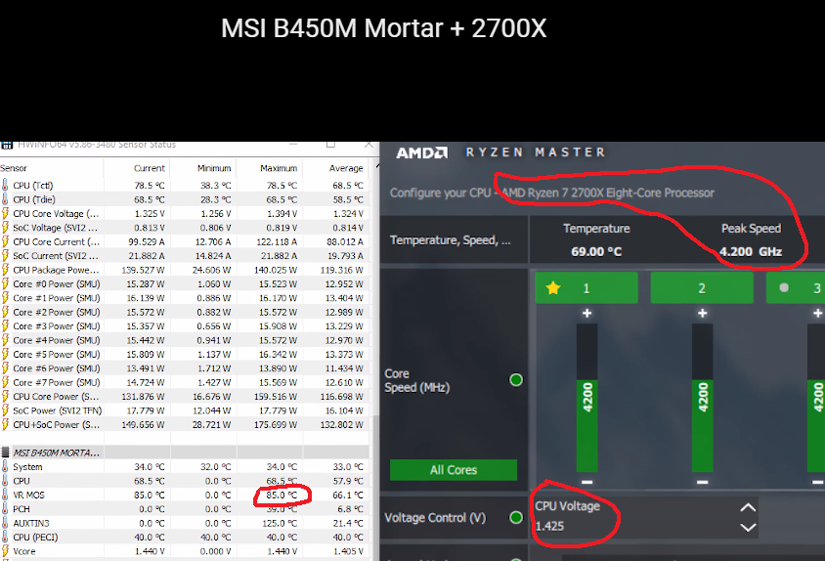Select the CPU Package Powe... row
Viewport: 825px width, 561px height.
[x=184, y=270]
